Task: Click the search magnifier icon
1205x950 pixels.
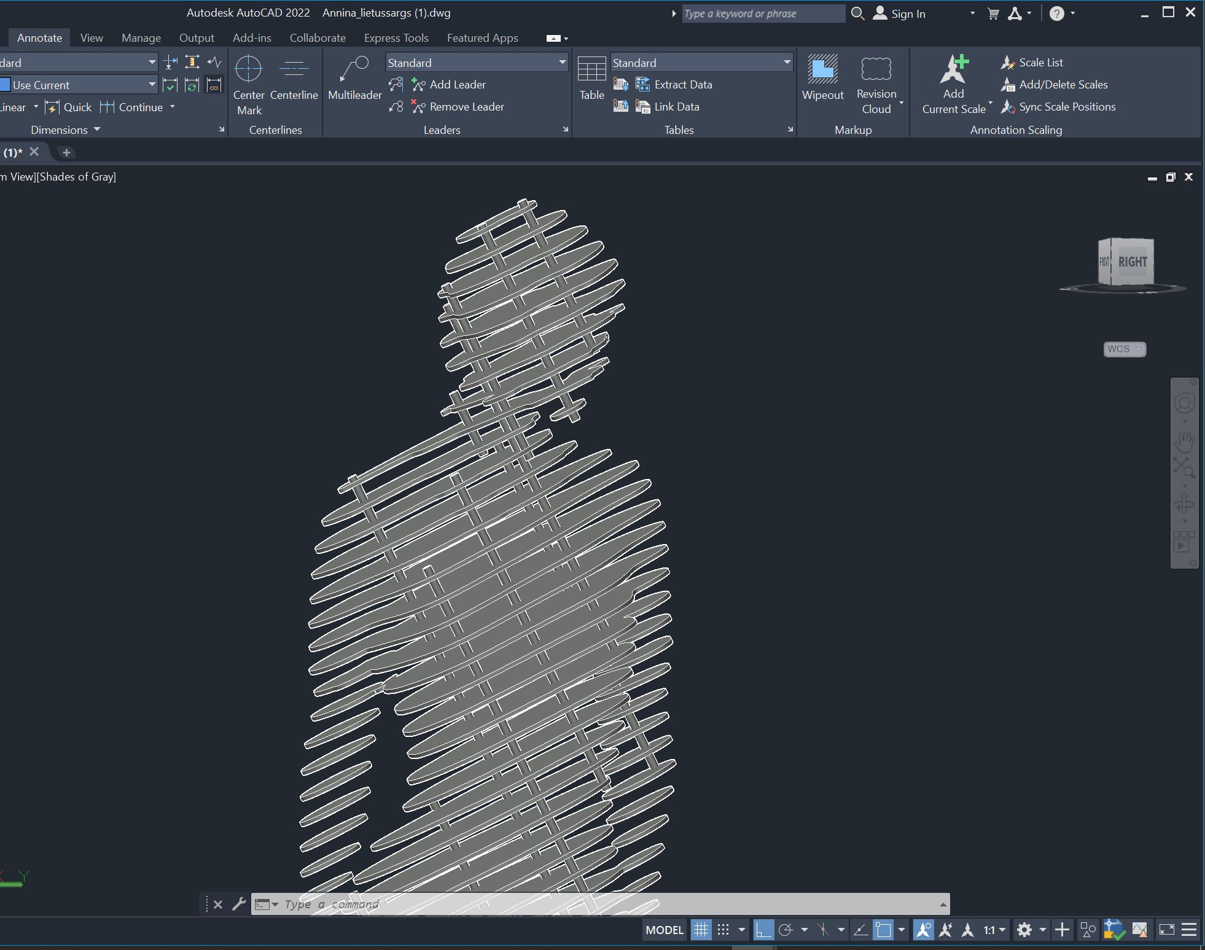Action: [857, 14]
